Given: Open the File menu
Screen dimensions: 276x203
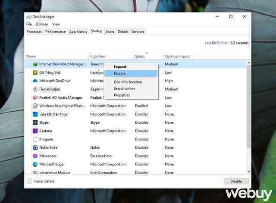Looking at the screenshot, I should (29, 24).
